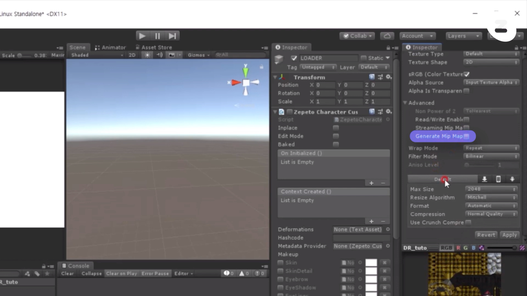Select the Animator tab
Viewport: 527px width, 296px height.
click(113, 47)
